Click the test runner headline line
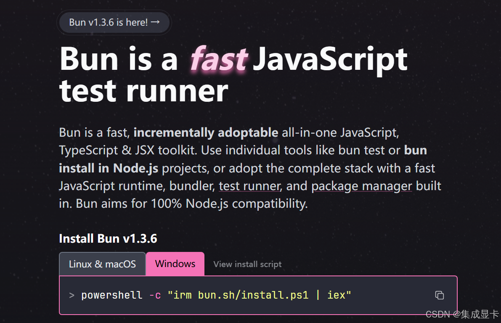 [144, 91]
